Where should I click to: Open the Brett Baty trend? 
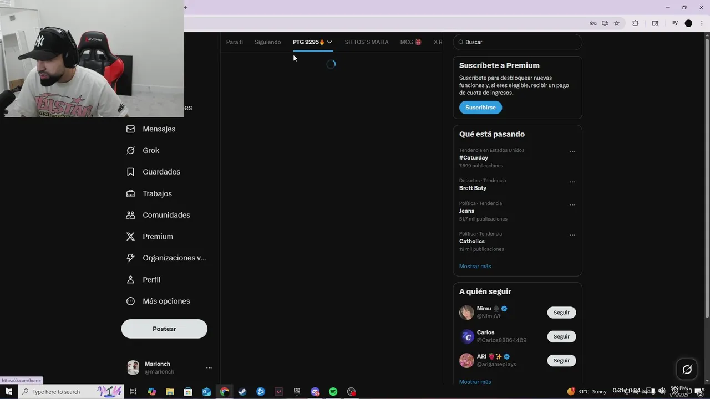[x=473, y=188]
